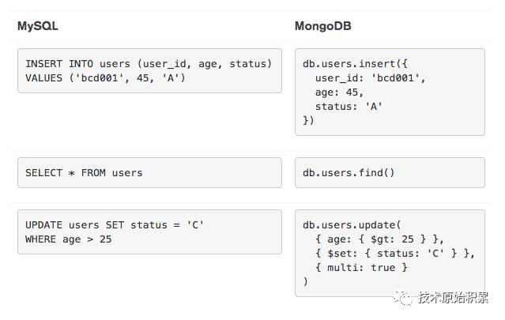Click the user_id: 'bcd001' line

(370, 77)
